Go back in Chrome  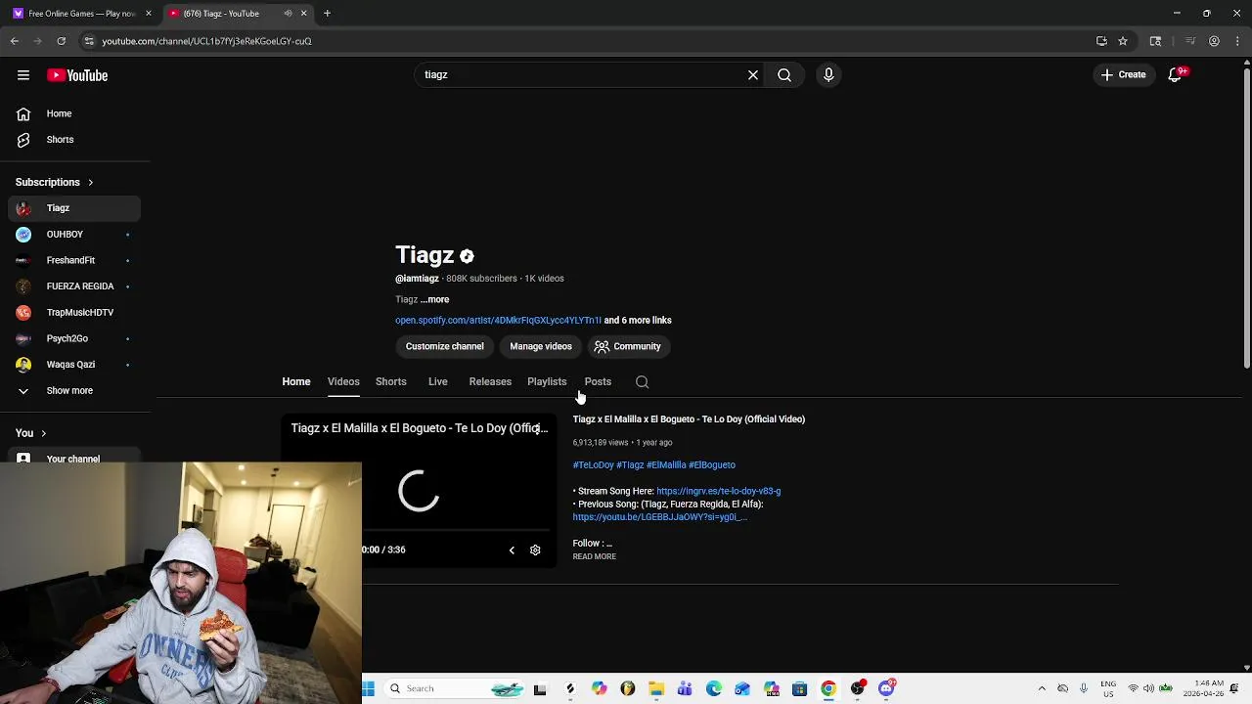coord(15,41)
